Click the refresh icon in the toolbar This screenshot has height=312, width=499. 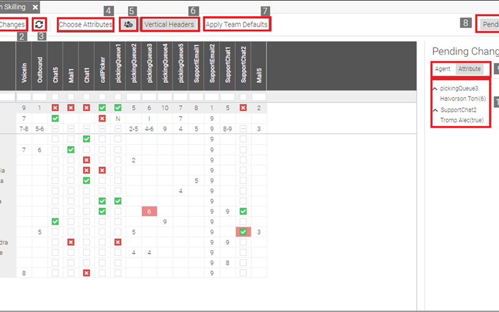pyautogui.click(x=39, y=24)
